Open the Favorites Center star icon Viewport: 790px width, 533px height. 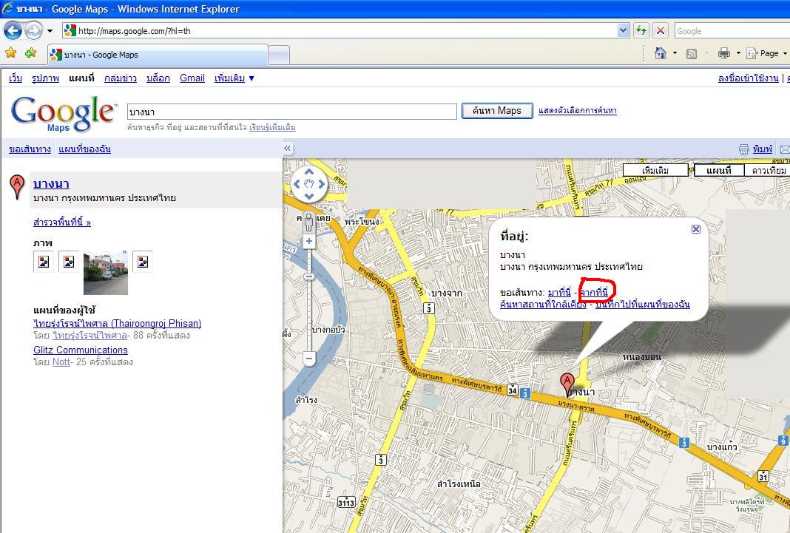pyautogui.click(x=10, y=52)
